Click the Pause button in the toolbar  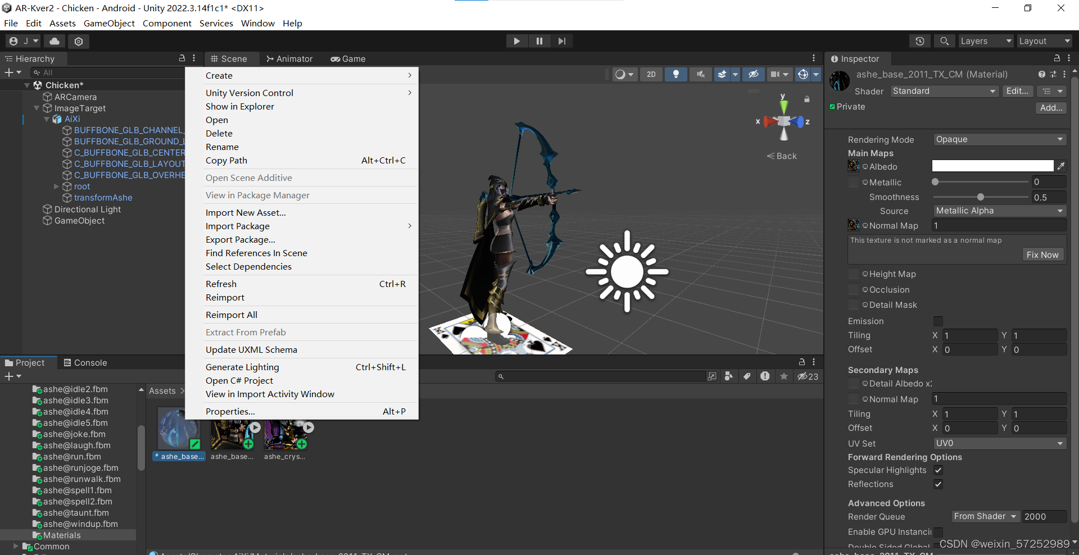click(x=539, y=41)
